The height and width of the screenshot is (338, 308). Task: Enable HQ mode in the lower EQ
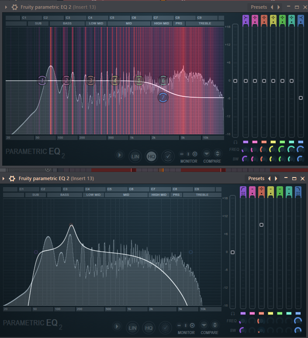tap(149, 328)
